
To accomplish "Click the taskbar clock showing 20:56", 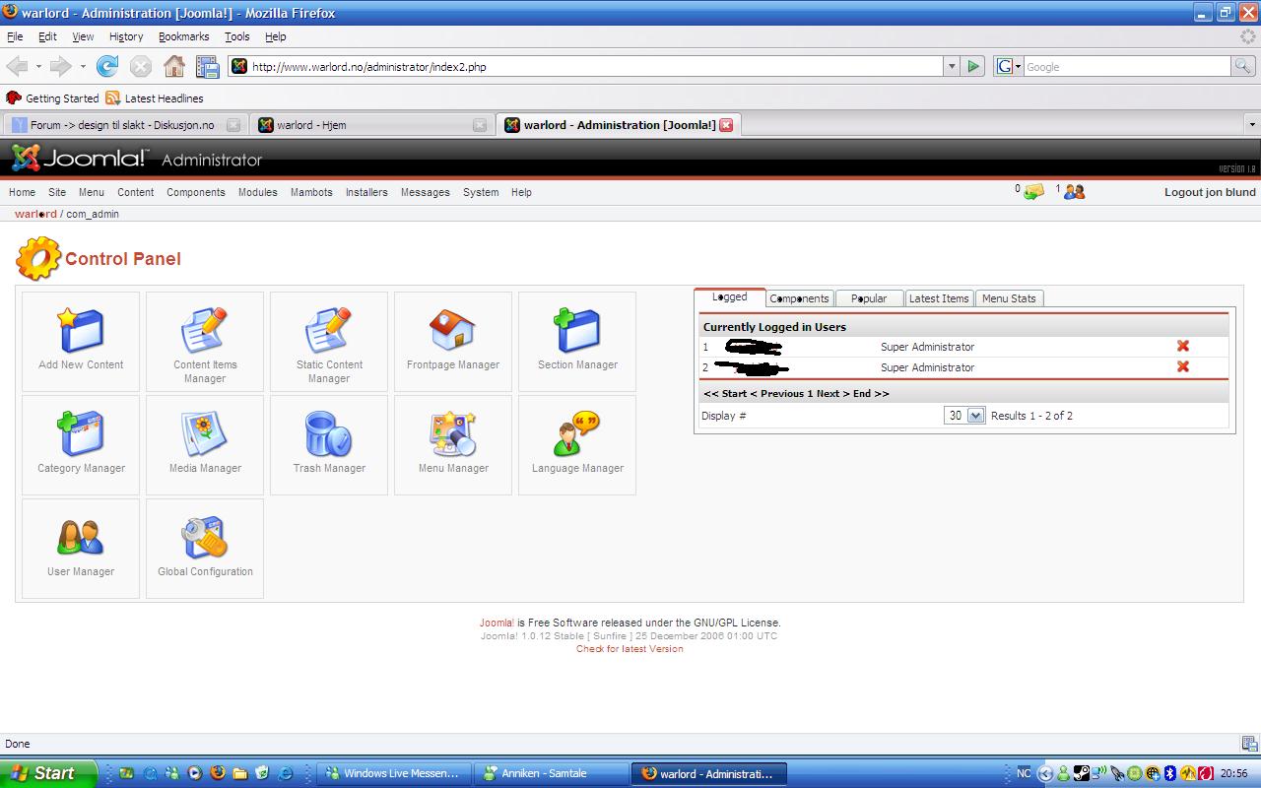I will [x=1234, y=773].
